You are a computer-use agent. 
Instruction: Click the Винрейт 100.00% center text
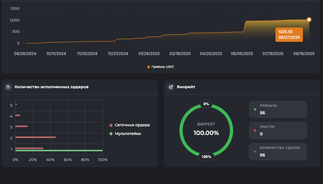pos(206,132)
